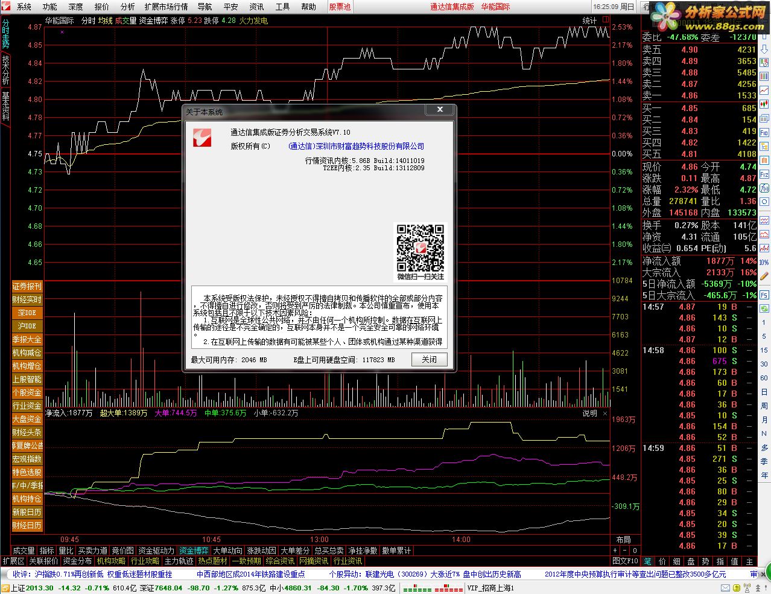Viewport: 771px width, 594px height.
Task: Switch to the 成交量 indicator tab
Action: tap(24, 551)
